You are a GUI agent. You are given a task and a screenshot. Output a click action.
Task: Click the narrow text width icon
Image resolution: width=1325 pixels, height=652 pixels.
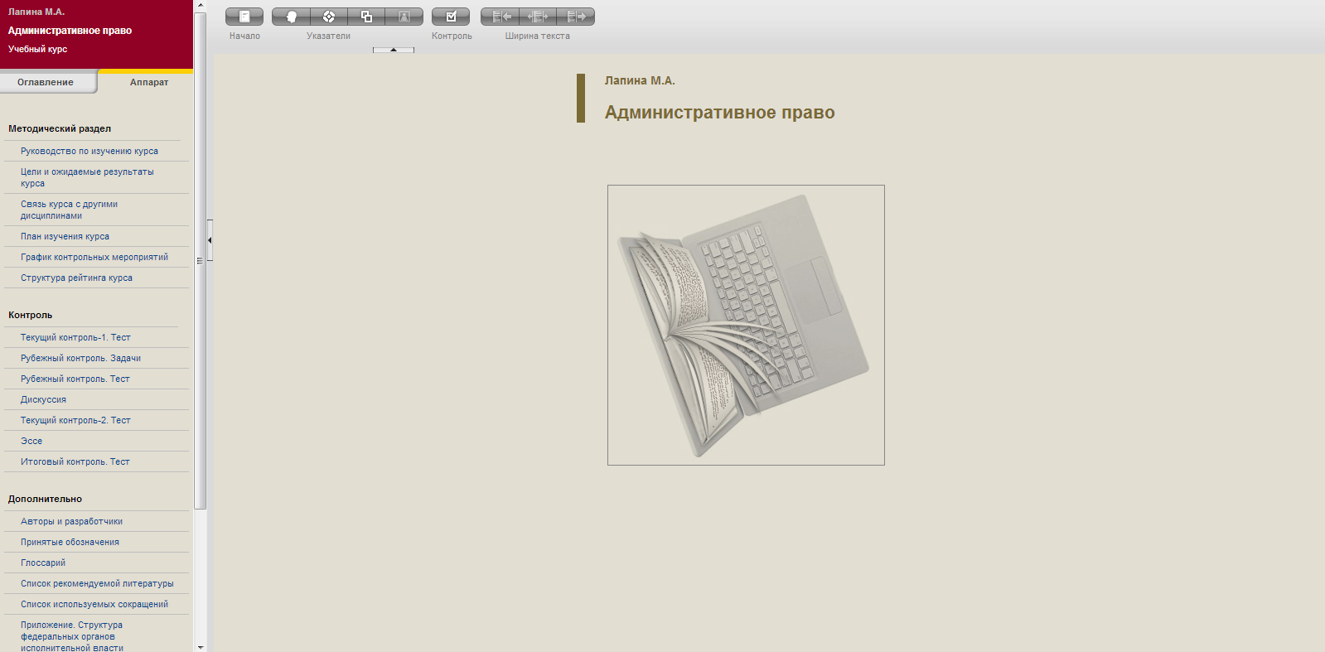(501, 17)
